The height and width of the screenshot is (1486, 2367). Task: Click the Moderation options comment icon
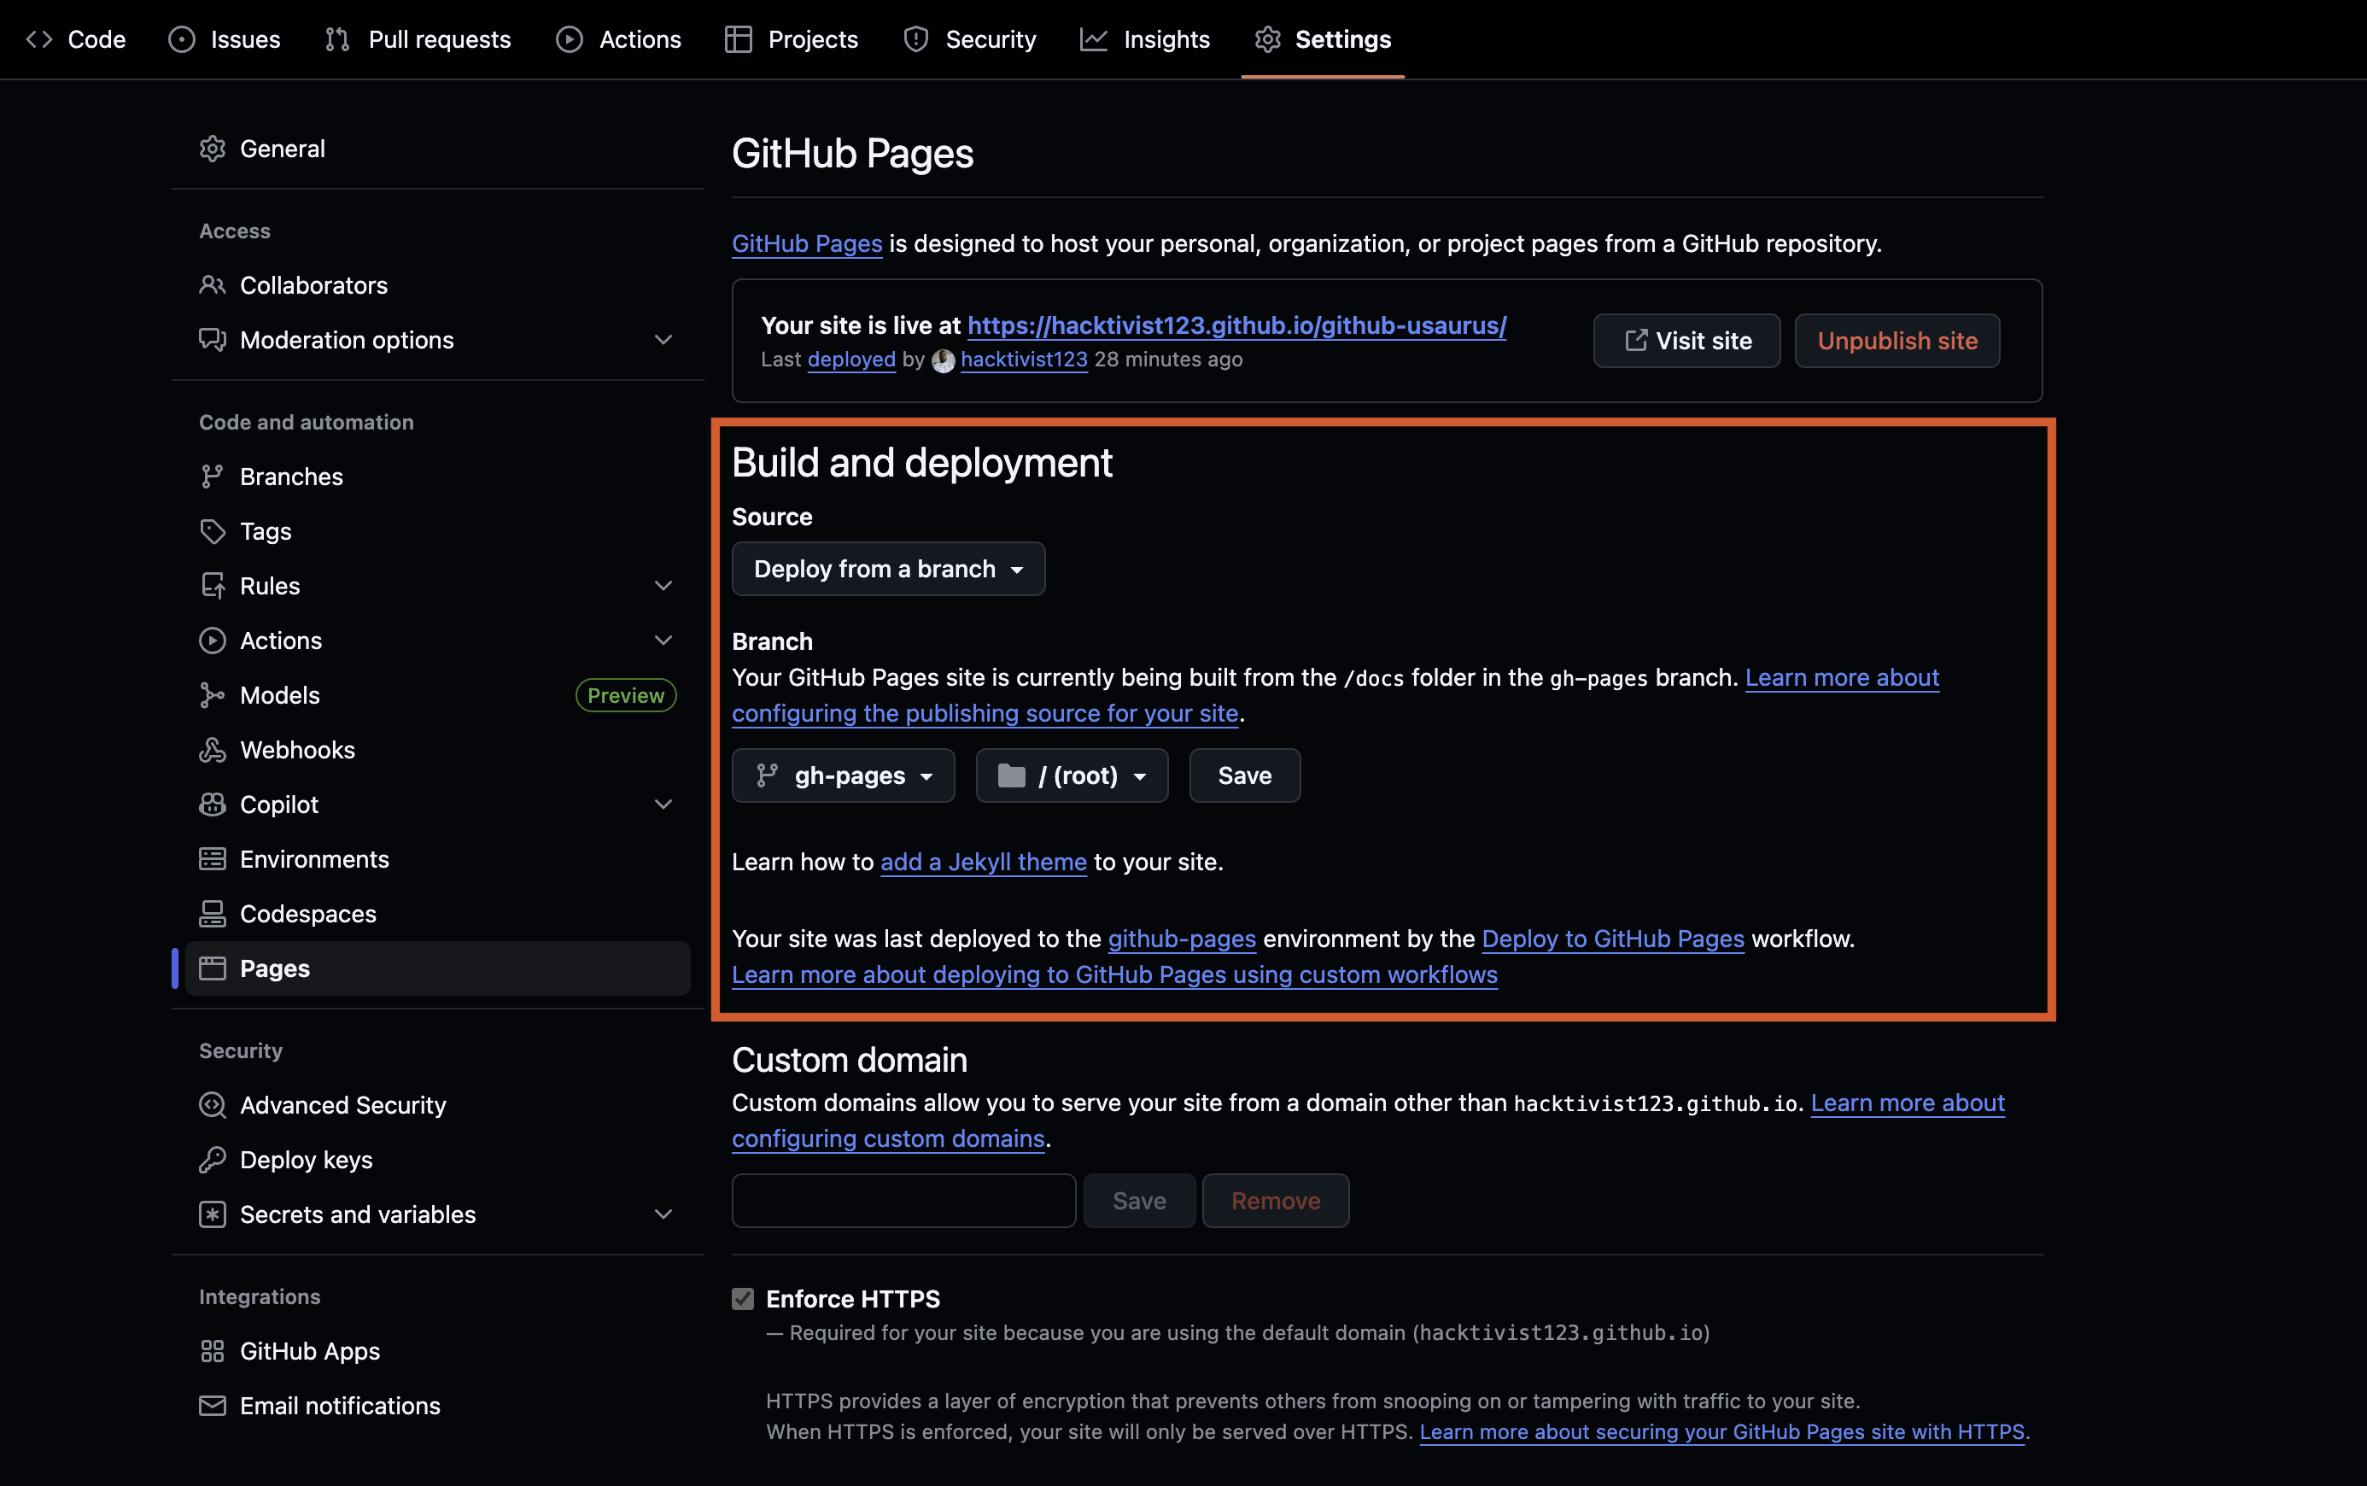213,340
